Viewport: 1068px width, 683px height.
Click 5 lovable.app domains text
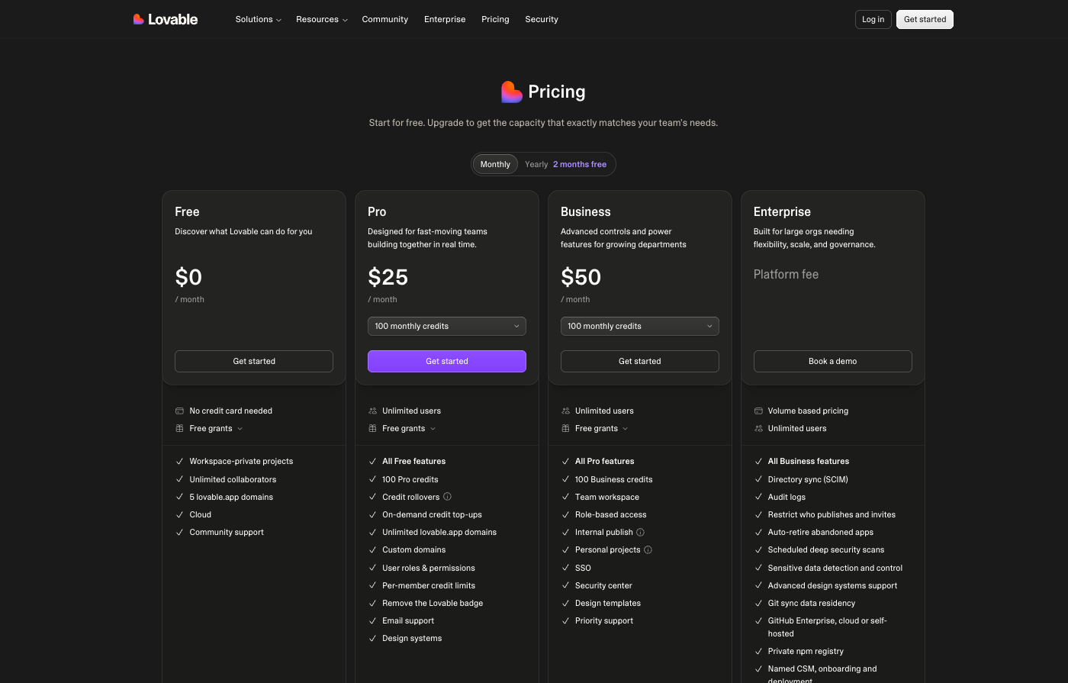231,498
